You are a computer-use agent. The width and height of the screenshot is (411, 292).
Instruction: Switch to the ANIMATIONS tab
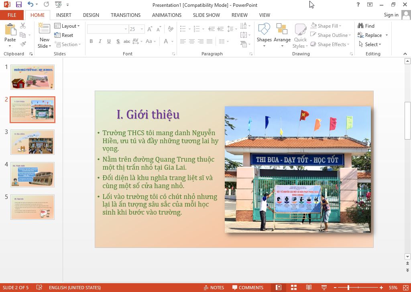(167, 15)
